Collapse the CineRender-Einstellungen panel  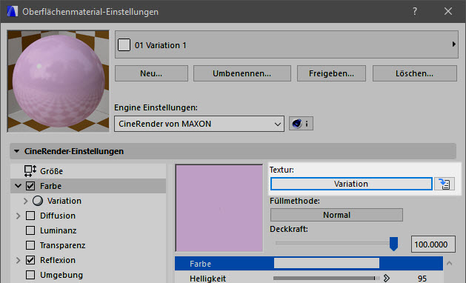click(17, 151)
